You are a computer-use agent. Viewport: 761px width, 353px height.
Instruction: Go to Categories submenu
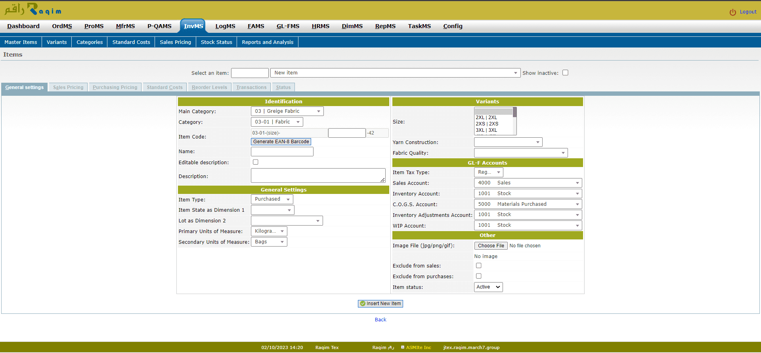(x=90, y=42)
